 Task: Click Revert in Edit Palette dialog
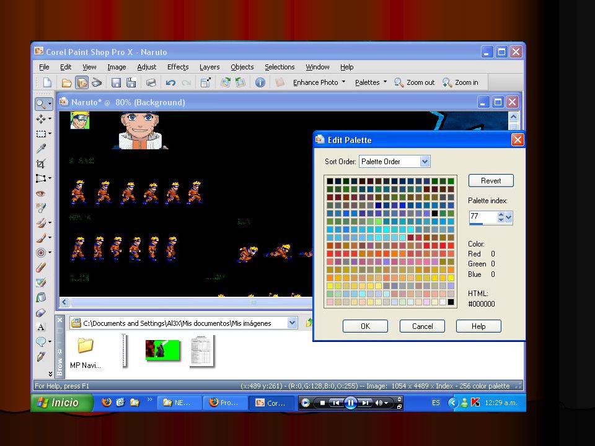491,180
